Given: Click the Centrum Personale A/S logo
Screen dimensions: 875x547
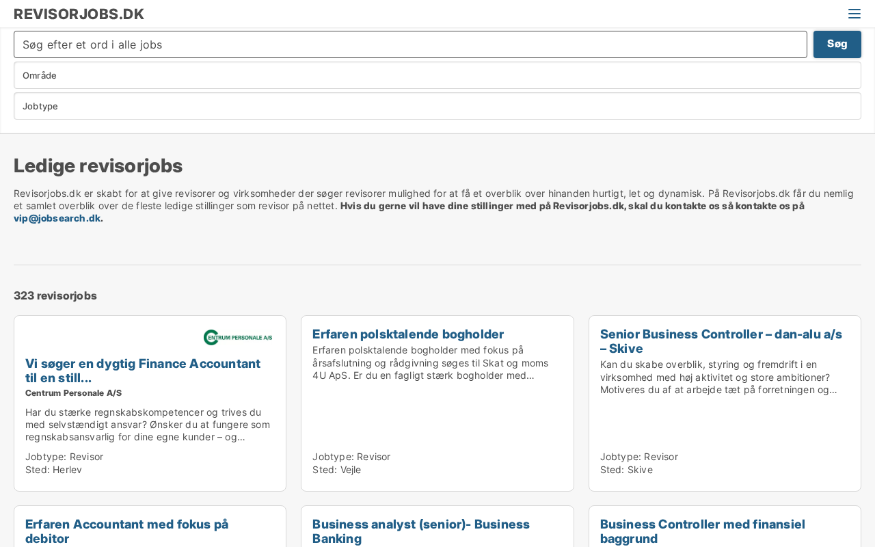Looking at the screenshot, I should 238,337.
